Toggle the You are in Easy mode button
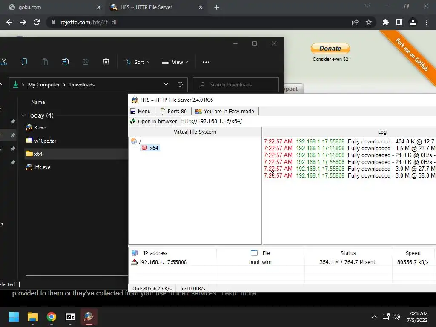 pyautogui.click(x=225, y=111)
